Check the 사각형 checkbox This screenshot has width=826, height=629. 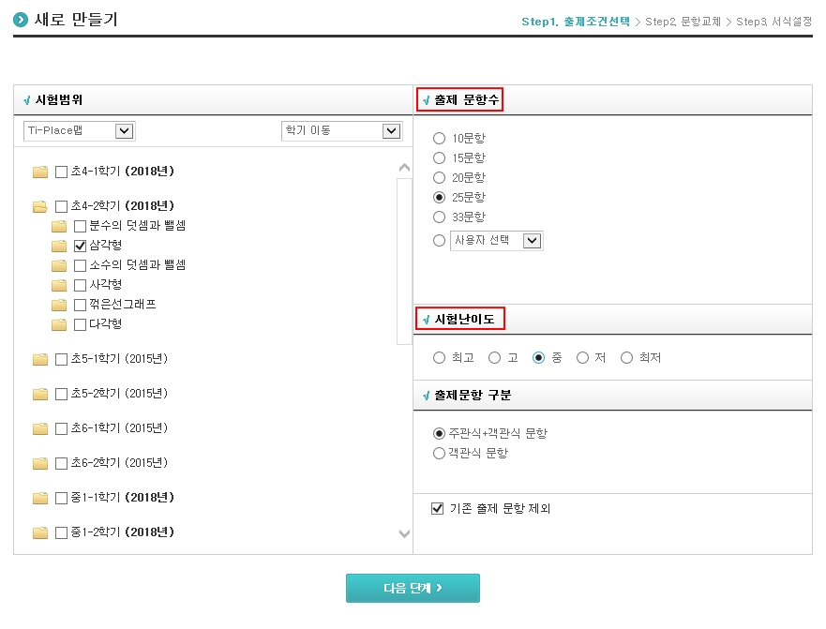pos(80,285)
